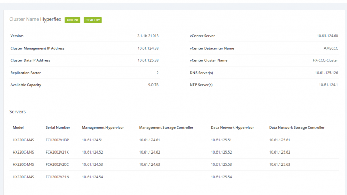Click the Management Hypervisor column header

click(103, 128)
